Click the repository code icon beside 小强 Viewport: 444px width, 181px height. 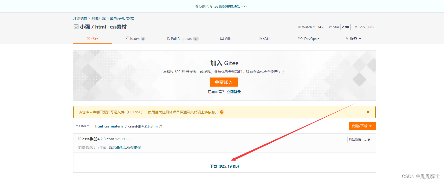pos(76,27)
